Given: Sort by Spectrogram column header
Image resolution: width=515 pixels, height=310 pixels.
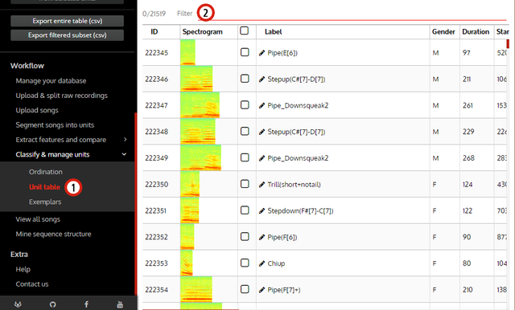Looking at the screenshot, I should 202,32.
